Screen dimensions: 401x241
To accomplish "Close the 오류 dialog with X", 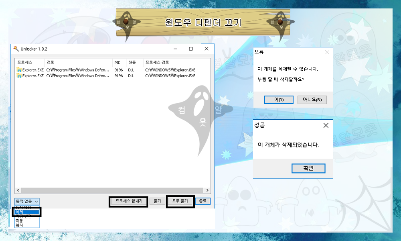I will pyautogui.click(x=327, y=52).
